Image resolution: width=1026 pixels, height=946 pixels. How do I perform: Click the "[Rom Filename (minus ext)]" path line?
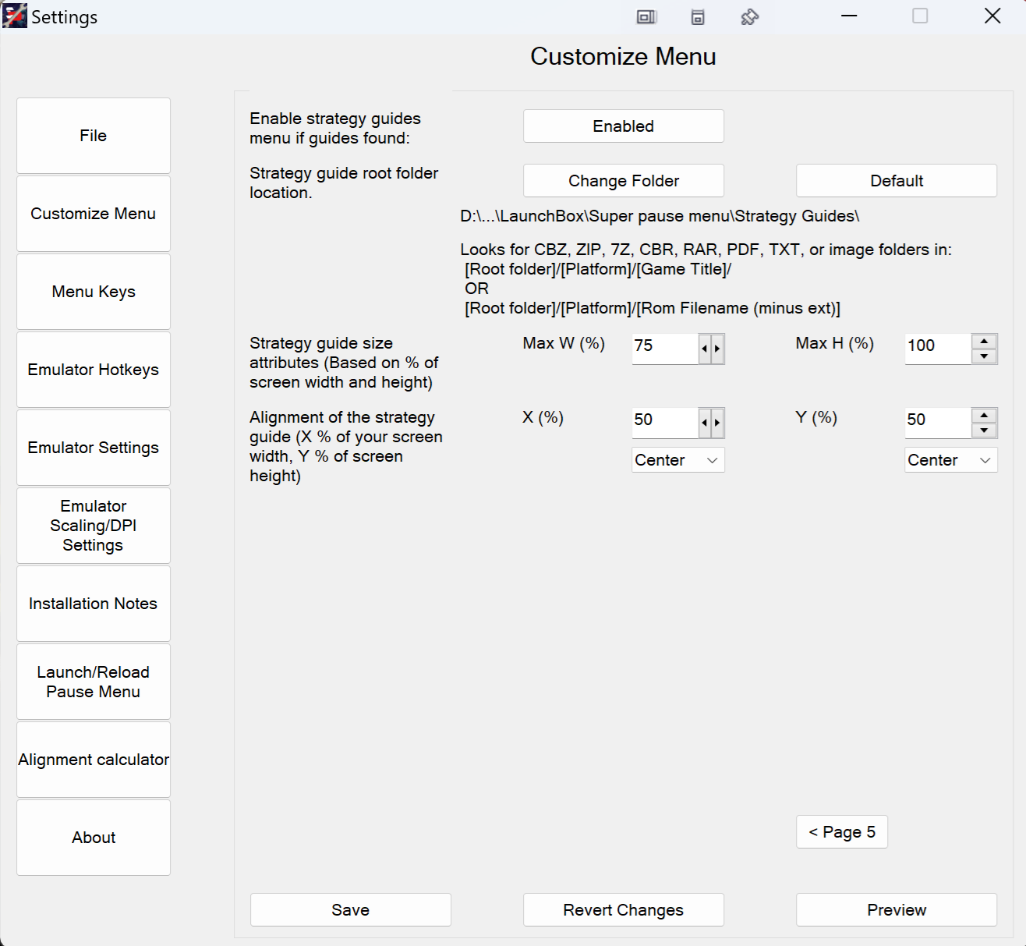tap(653, 308)
